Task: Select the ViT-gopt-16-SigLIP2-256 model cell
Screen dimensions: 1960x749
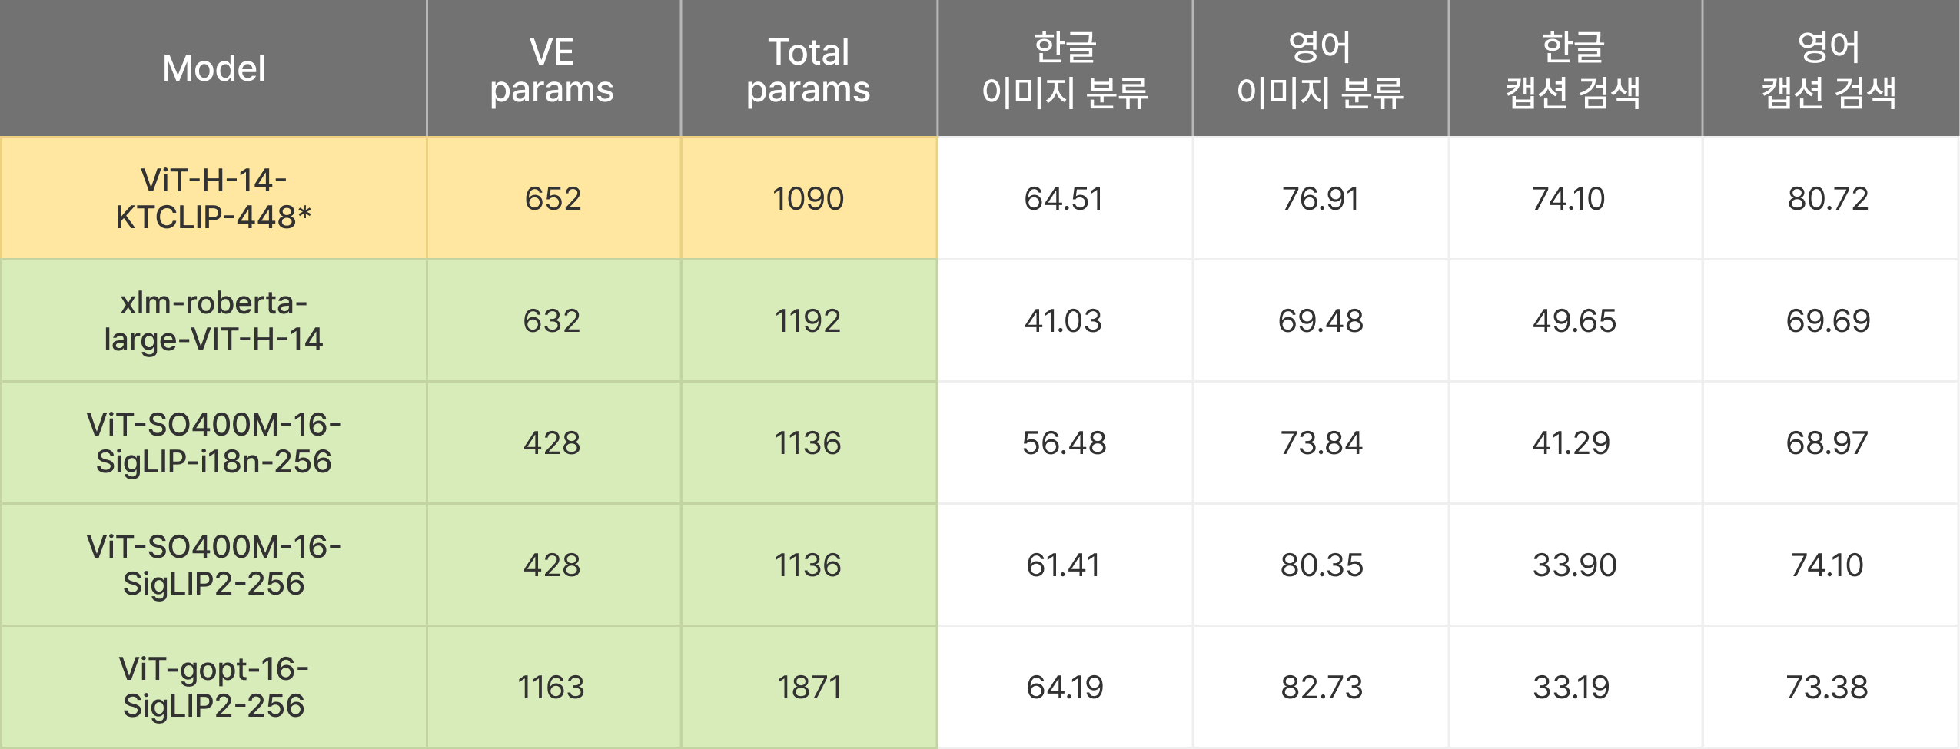Action: point(214,687)
